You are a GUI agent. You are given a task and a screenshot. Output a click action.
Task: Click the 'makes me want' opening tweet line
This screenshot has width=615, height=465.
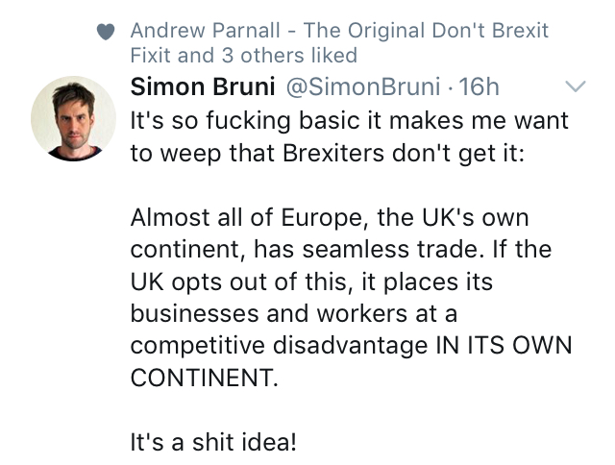coord(349,122)
